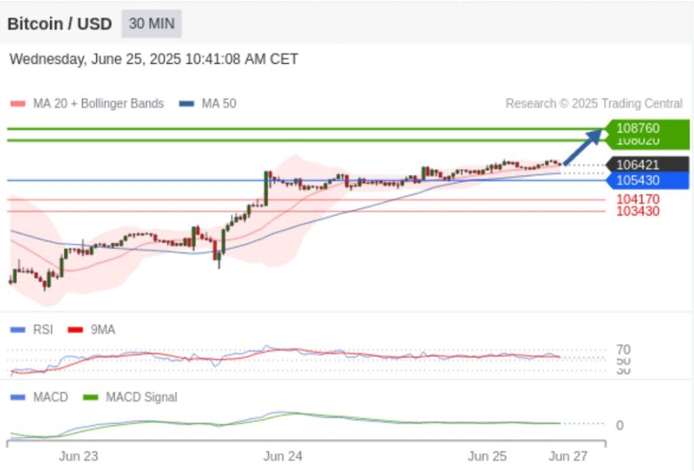Image resolution: width=694 pixels, height=471 pixels.
Task: Open the Research © 2025 Trading Central link
Action: point(594,104)
